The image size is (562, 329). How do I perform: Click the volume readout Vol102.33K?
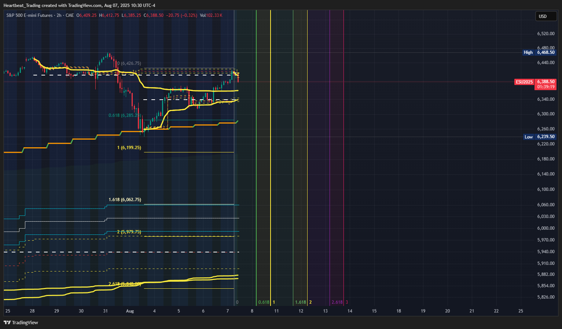pyautogui.click(x=211, y=15)
